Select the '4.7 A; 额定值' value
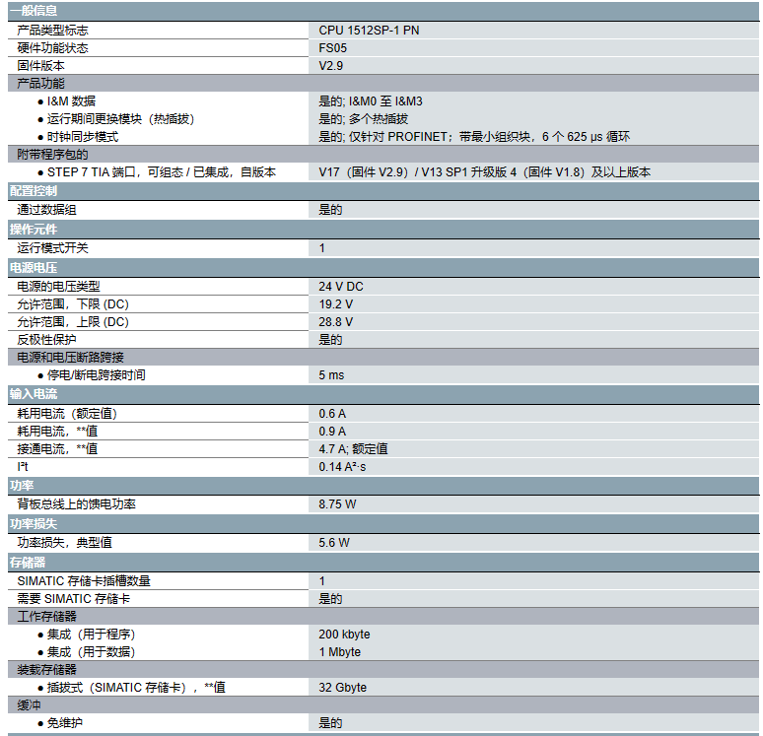 (x=353, y=449)
